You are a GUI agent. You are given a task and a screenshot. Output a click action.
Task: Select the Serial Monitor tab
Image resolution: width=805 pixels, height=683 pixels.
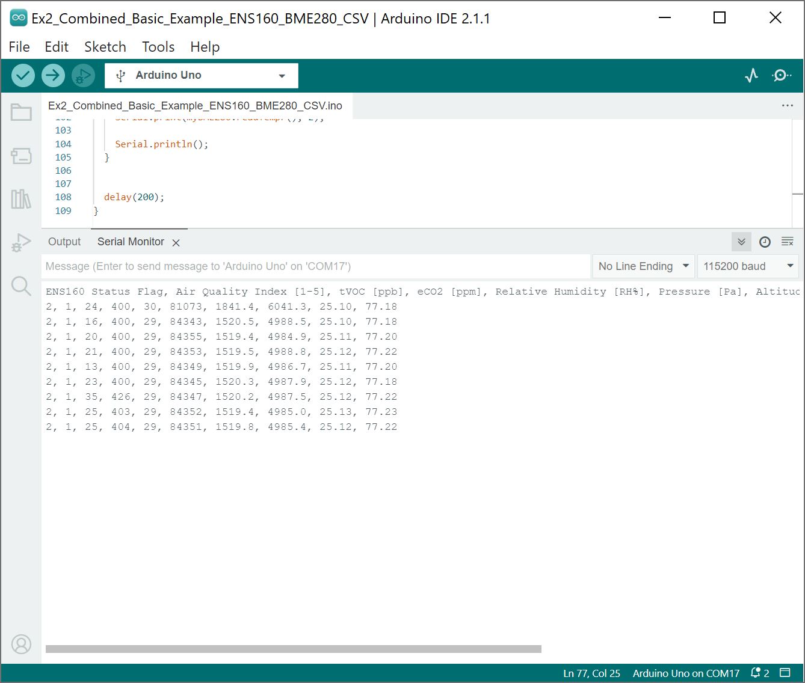click(131, 242)
